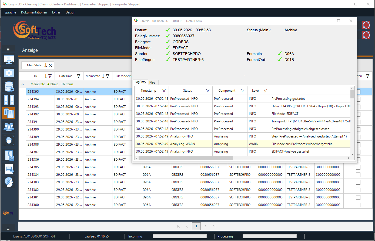The image size is (375, 241).
Task: Click the filter icon in MainState column header
Action: point(108,76)
